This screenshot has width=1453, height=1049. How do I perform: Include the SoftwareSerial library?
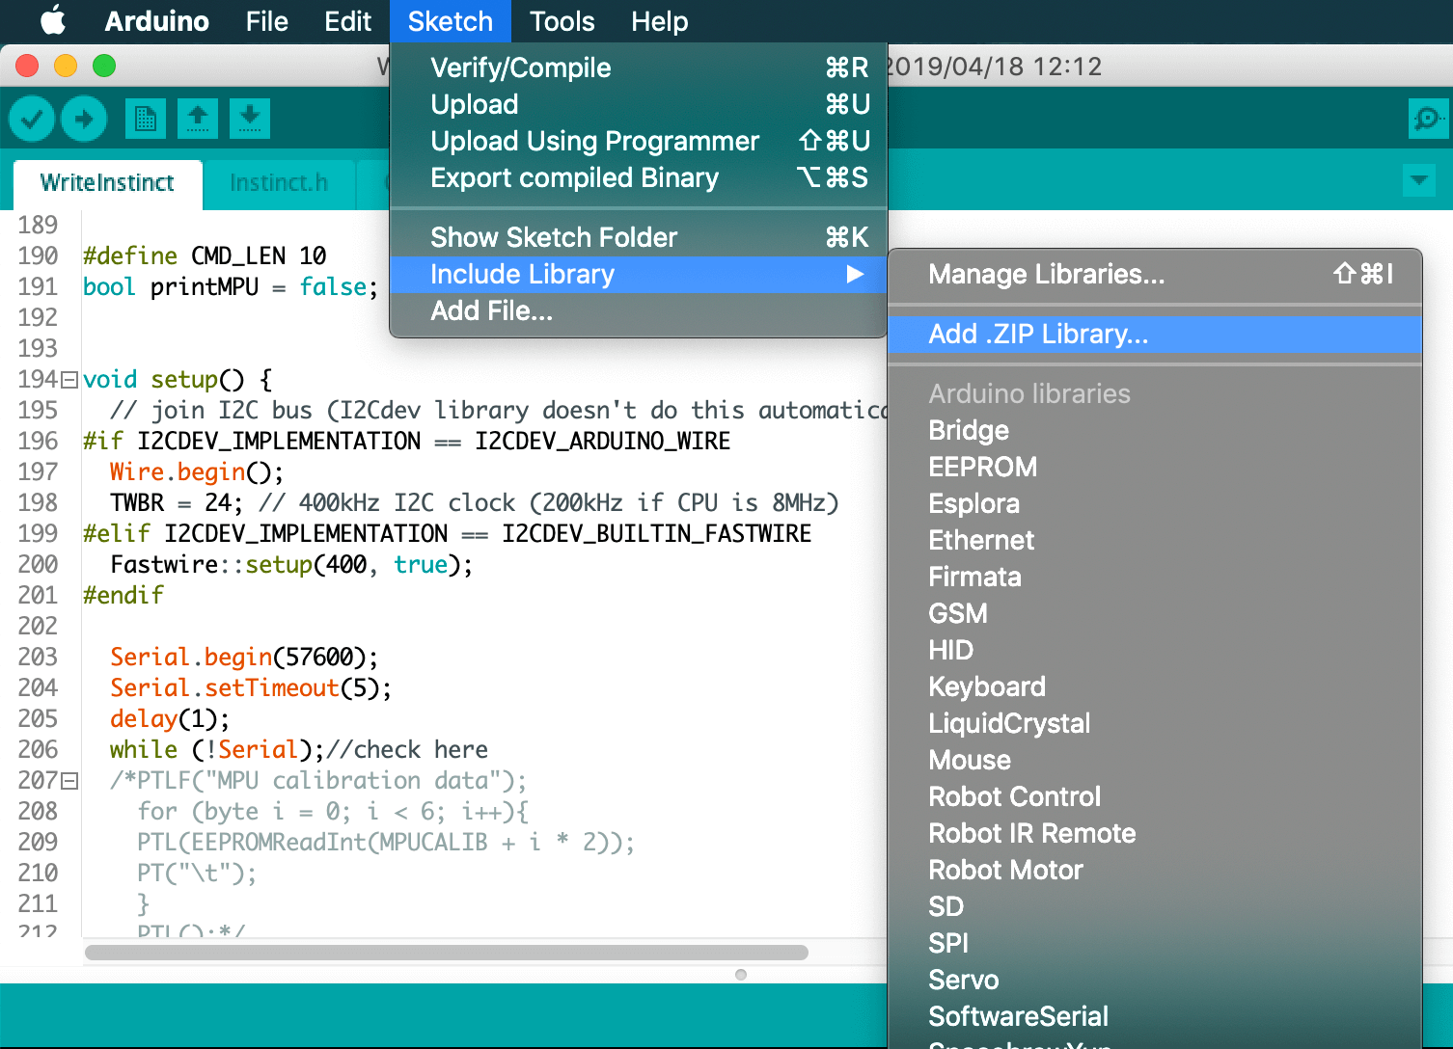point(1155,1016)
